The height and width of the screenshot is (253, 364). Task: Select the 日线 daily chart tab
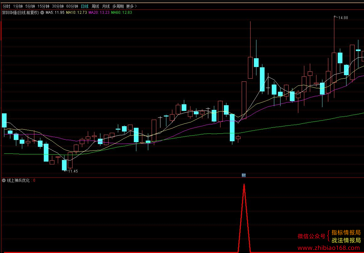(x=84, y=6)
